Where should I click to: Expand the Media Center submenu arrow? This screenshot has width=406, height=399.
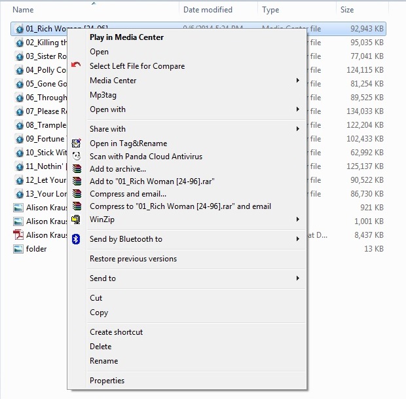[x=297, y=81]
